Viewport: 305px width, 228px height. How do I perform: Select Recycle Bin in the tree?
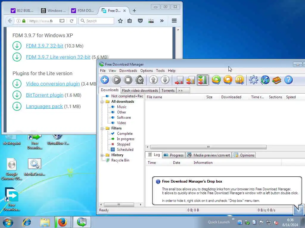pyautogui.click(x=120, y=160)
